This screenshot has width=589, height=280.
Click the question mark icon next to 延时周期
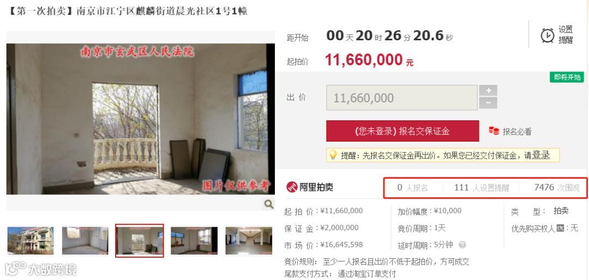pos(462,245)
